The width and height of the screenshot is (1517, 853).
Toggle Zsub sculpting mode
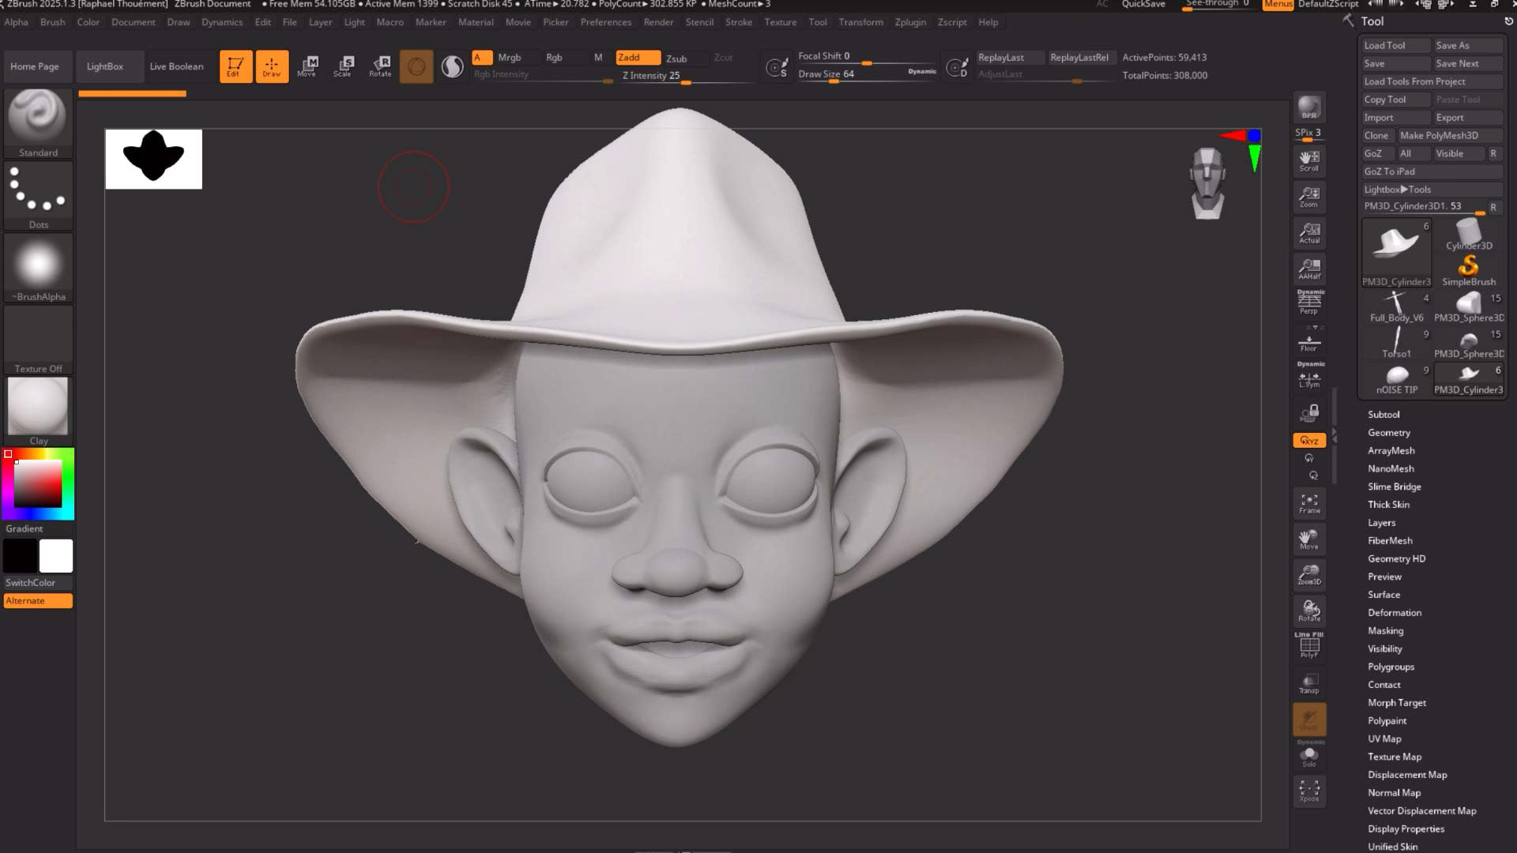click(x=676, y=58)
